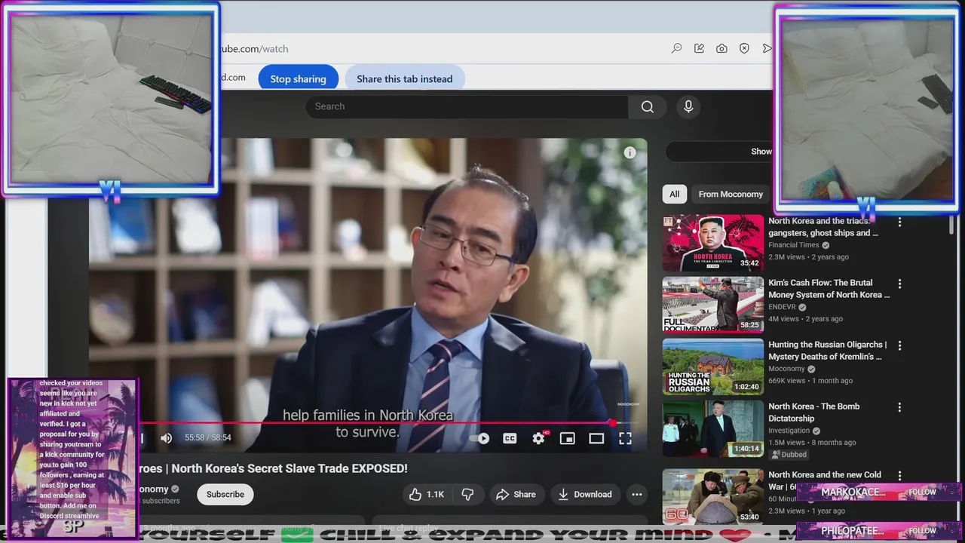Click the YouTube search input field
This screenshot has width=965, height=543.
[467, 106]
